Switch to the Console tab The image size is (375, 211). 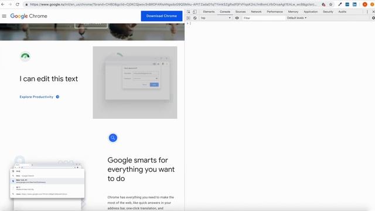coord(225,12)
